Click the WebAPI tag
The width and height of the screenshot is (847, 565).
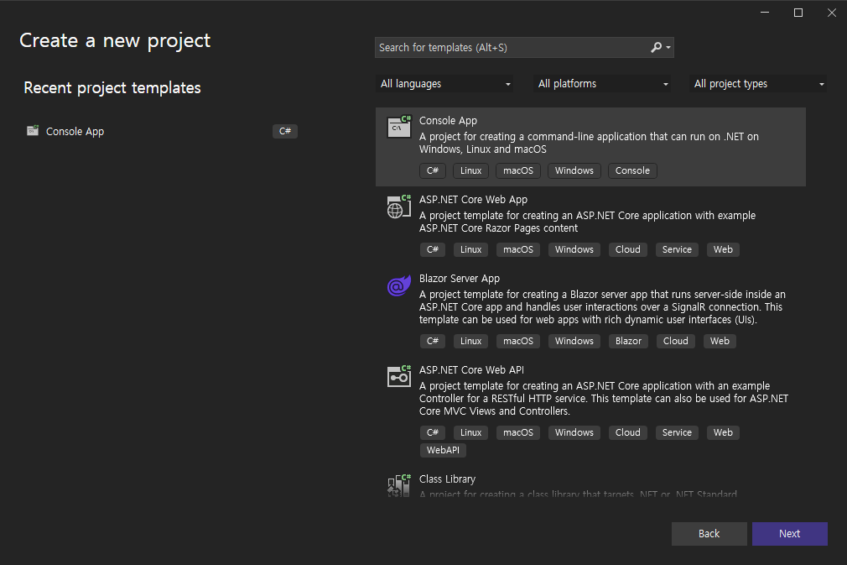(x=443, y=450)
